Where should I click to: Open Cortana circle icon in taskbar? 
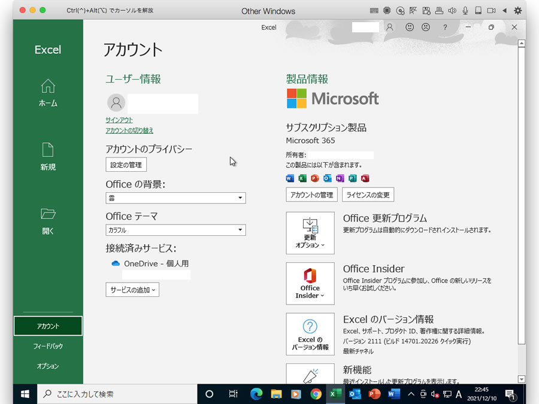209,394
